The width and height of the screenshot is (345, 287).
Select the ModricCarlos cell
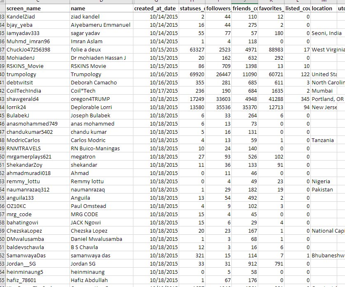coord(37,140)
